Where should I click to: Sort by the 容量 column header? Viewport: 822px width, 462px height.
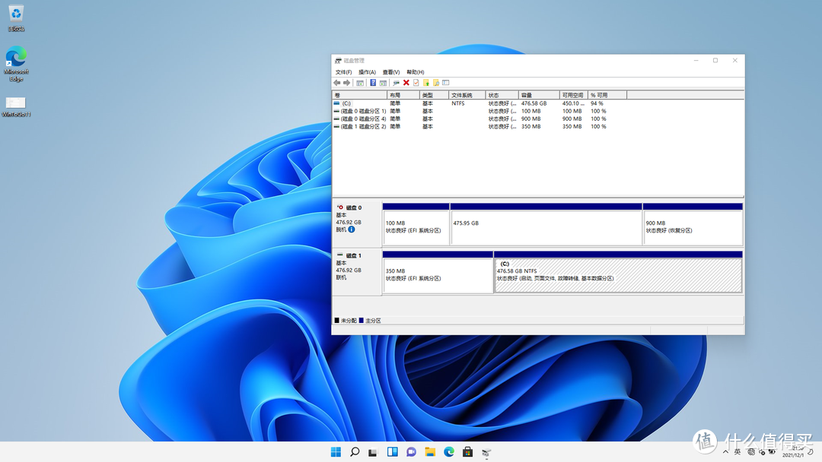[x=539, y=95]
